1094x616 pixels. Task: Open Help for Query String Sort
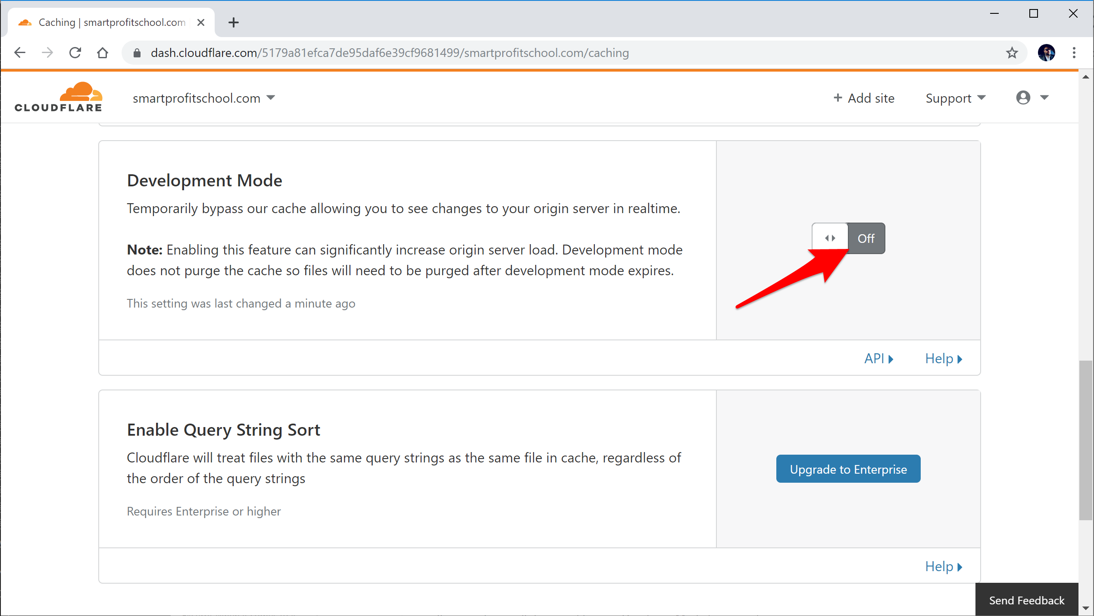[944, 566]
